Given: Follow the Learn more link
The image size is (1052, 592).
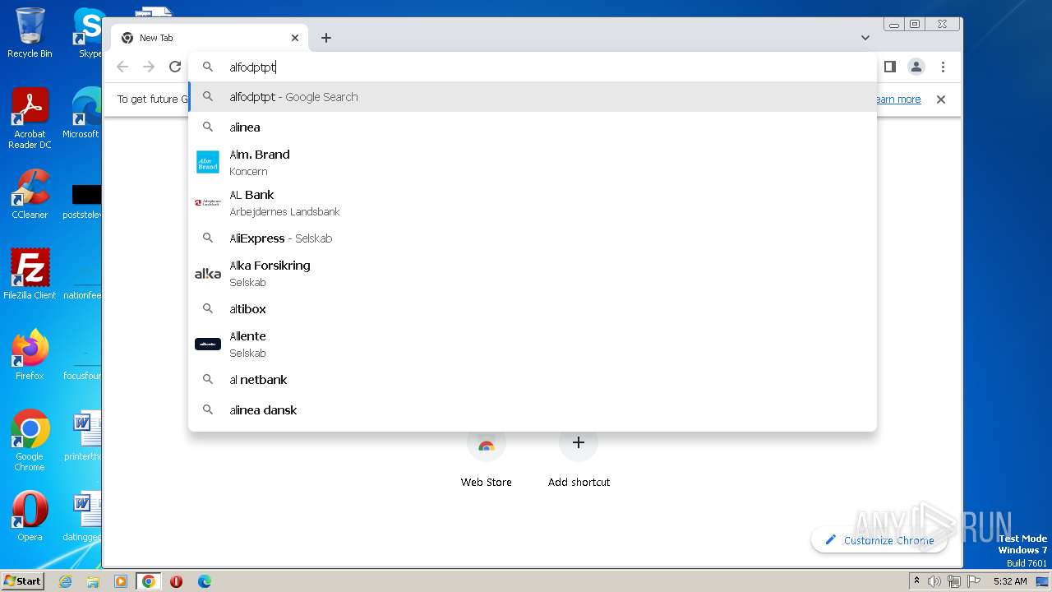Looking at the screenshot, I should pos(898,99).
